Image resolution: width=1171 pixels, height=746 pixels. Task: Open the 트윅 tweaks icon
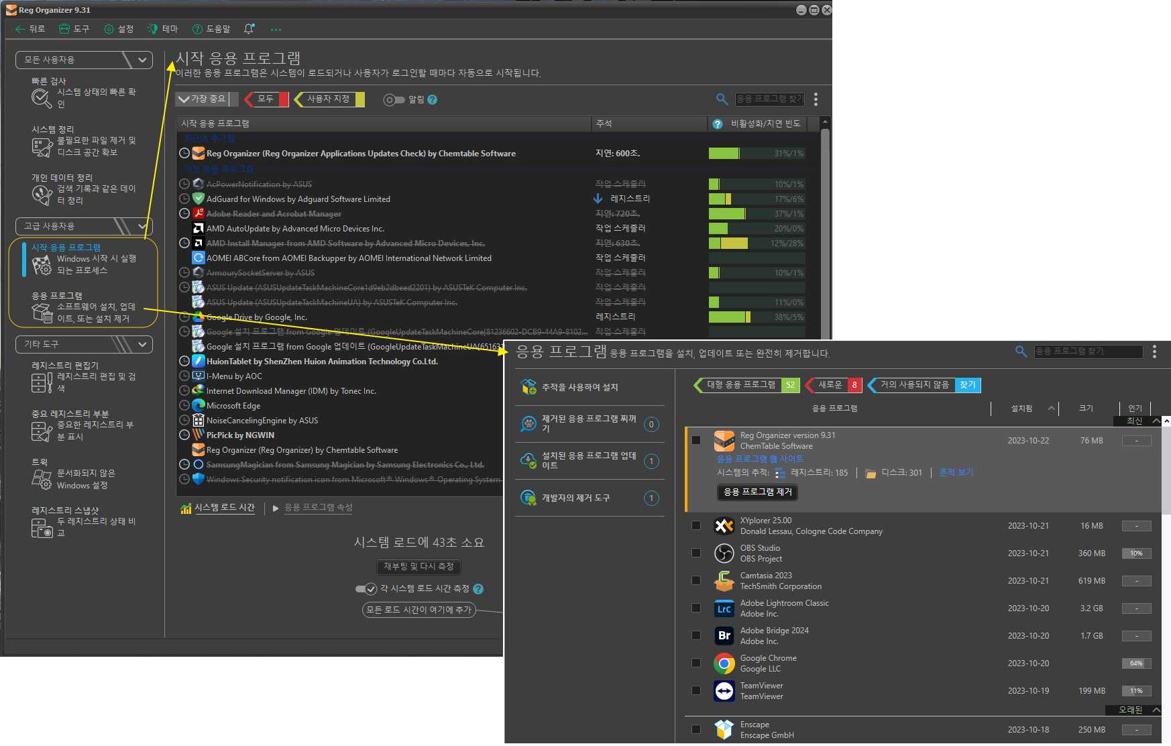coord(42,480)
